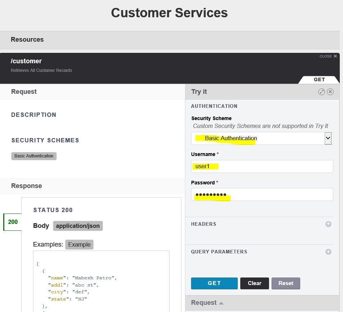343x312 pixels.
Task: Select the 200 response status tab
Action: (13, 222)
